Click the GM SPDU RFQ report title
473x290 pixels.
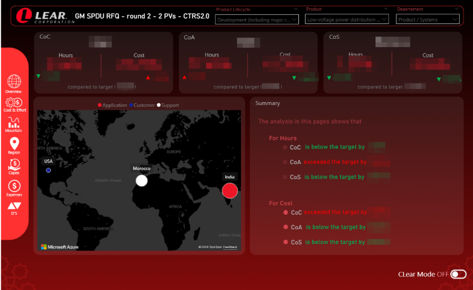pyautogui.click(x=142, y=16)
